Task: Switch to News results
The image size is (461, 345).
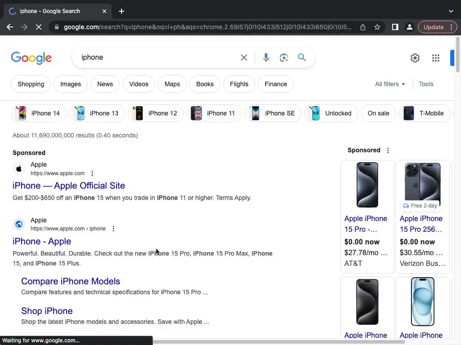Action: [x=105, y=84]
